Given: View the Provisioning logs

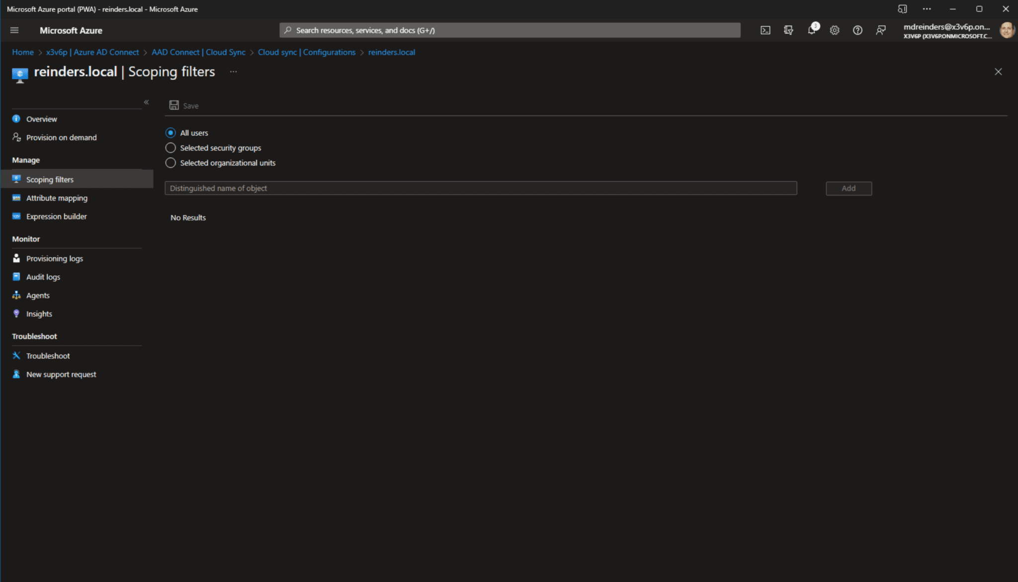Looking at the screenshot, I should coord(54,258).
